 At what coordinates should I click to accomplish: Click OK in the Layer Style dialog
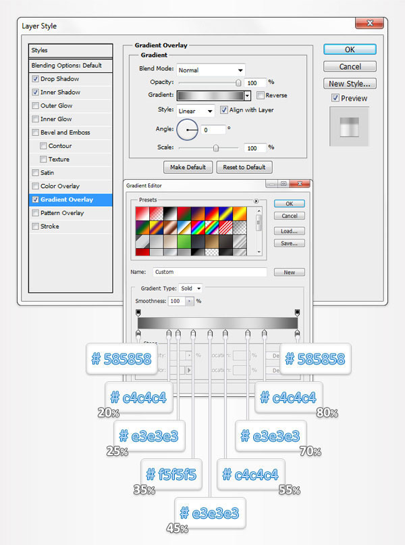pyautogui.click(x=350, y=49)
